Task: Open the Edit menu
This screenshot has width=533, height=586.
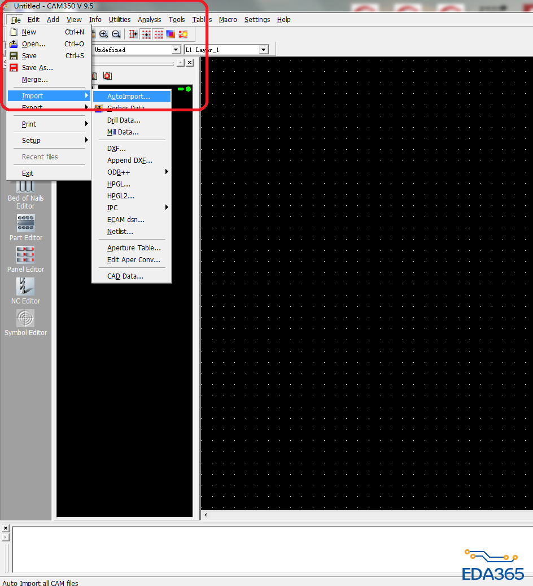Action: 34,20
